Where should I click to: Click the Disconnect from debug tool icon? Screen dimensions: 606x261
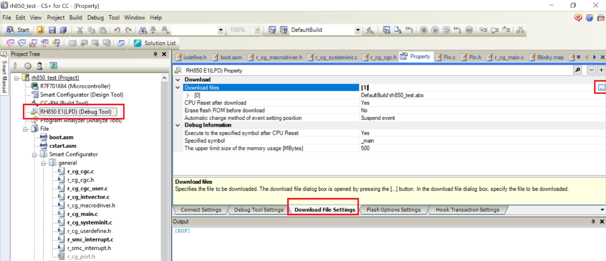tap(520, 30)
